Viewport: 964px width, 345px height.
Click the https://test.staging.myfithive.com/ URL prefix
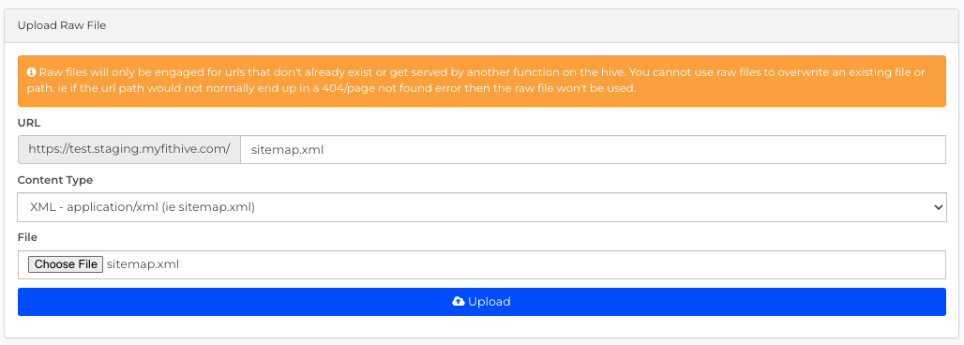129,149
